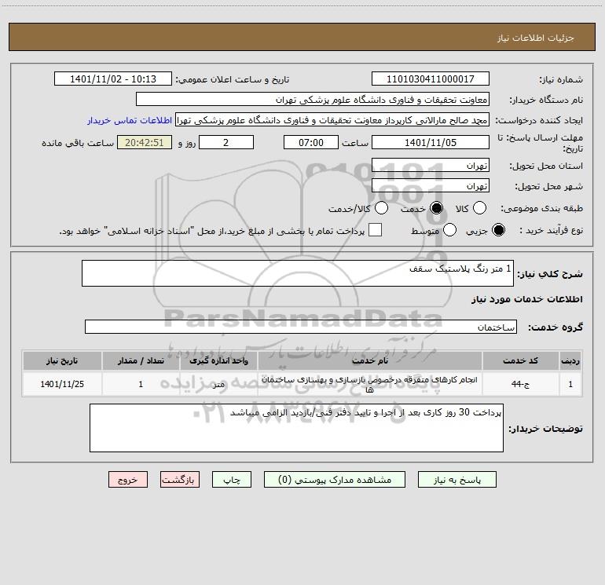Click the تعداد / مقدار column header

tap(141, 360)
